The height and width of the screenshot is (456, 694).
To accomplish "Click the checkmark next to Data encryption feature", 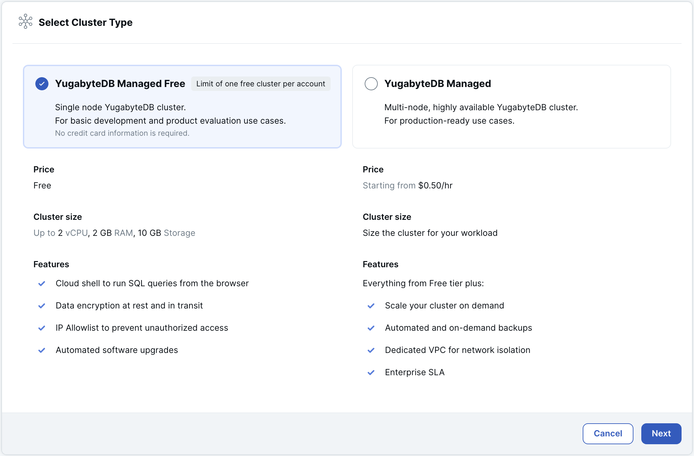I will 42,306.
